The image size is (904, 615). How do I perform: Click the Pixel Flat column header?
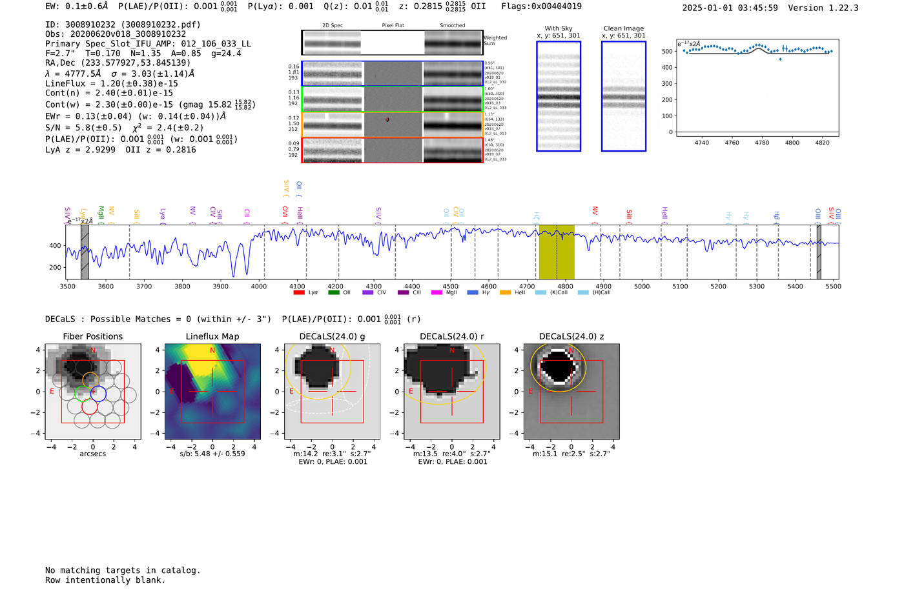[x=393, y=26]
